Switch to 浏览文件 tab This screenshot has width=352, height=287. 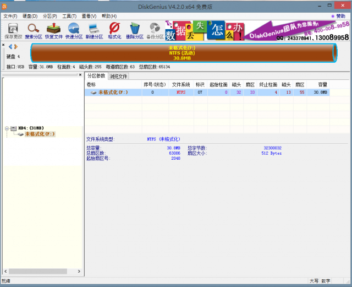[118, 76]
